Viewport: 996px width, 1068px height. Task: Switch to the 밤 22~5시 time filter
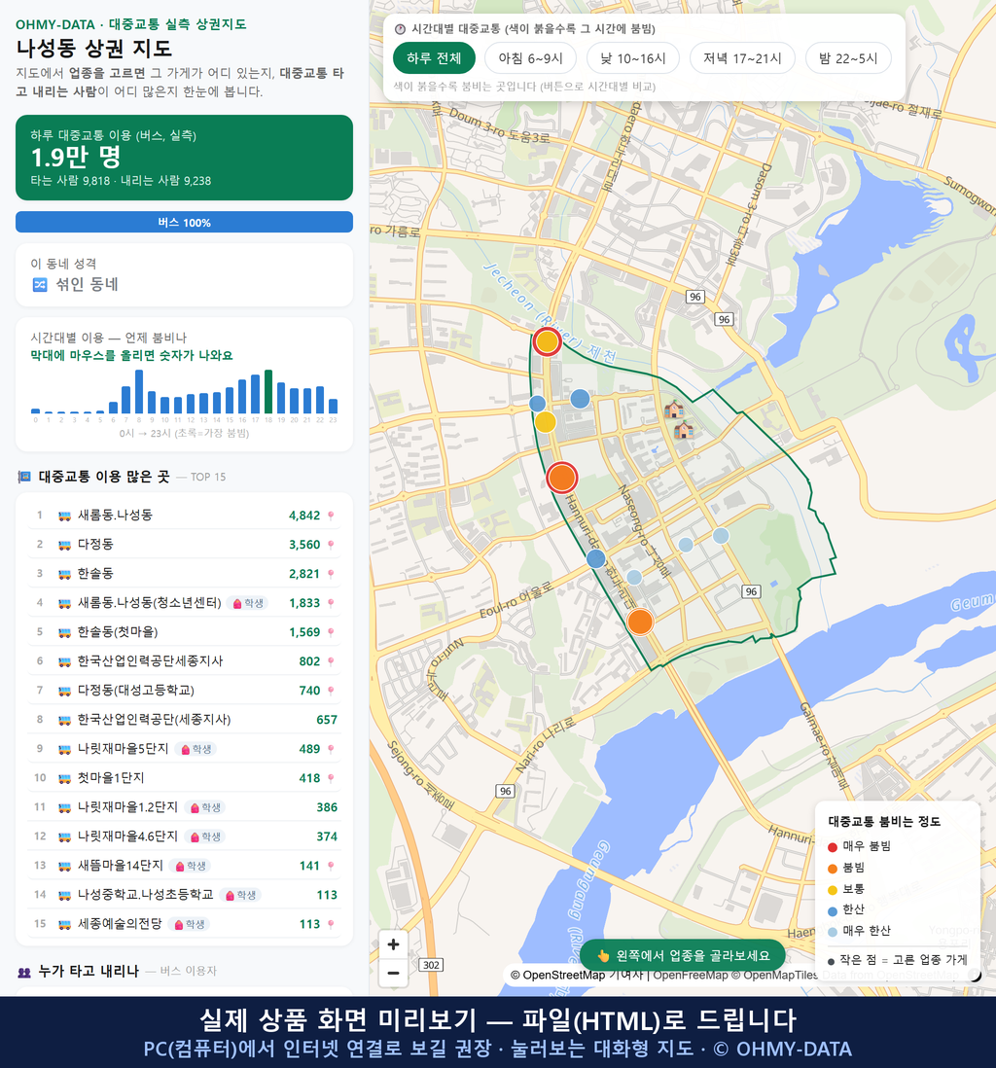[848, 58]
